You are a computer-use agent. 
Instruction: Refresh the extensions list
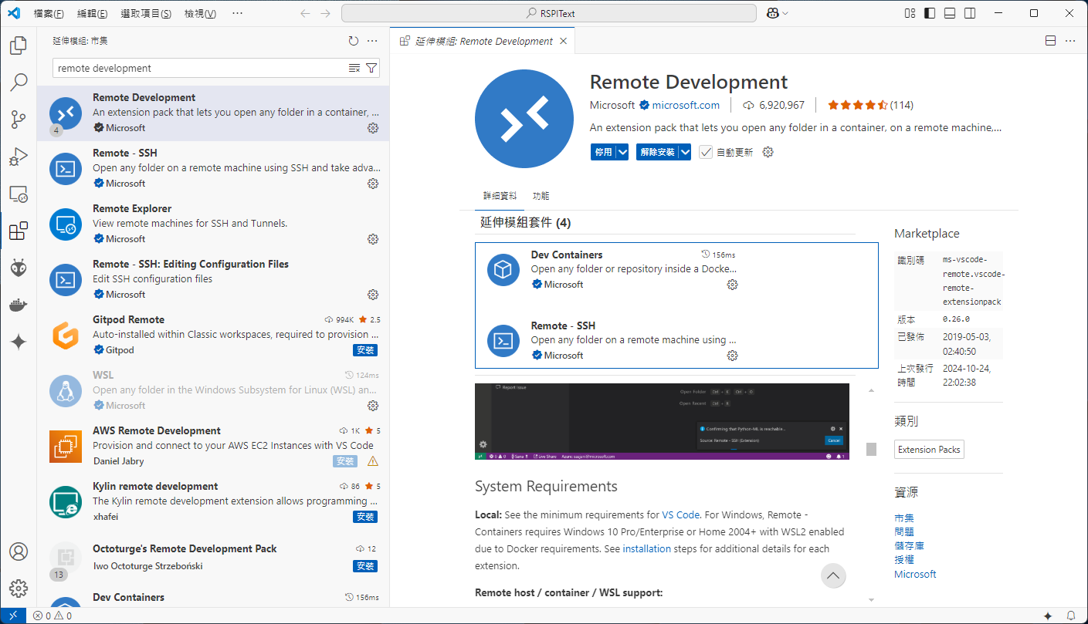coord(354,41)
